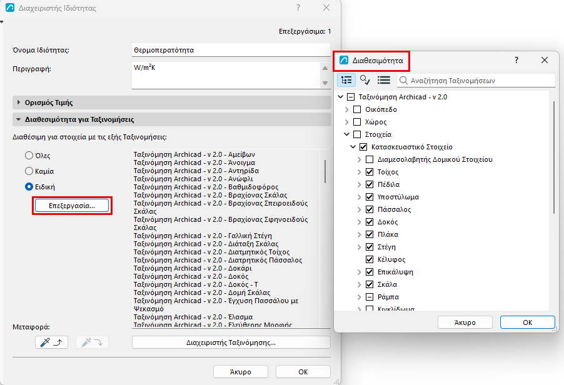Click the classifications list scrollbar thumb
Image resolution: width=564 pixels, height=385 pixels.
(325, 171)
